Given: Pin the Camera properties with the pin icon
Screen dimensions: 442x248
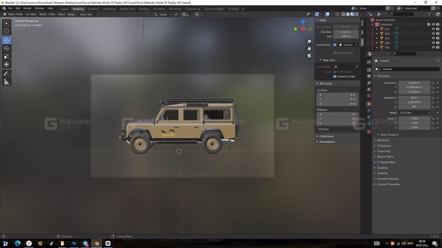Looking at the screenshot, I should (x=438, y=61).
